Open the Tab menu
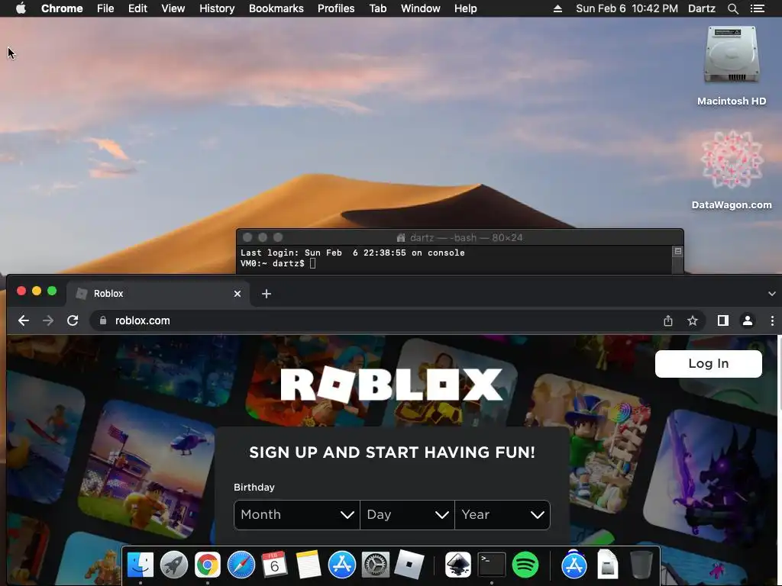Image resolution: width=782 pixels, height=586 pixels. [x=378, y=8]
